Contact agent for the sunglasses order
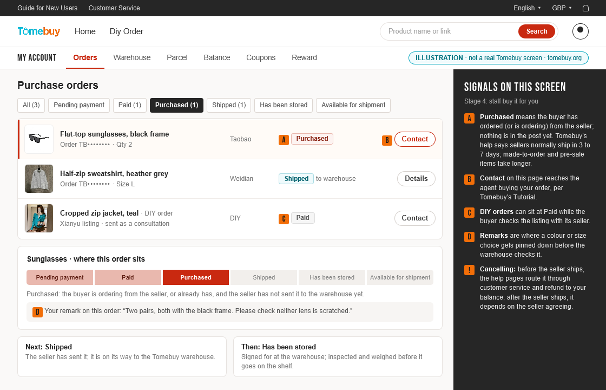606x390 pixels. click(414, 139)
